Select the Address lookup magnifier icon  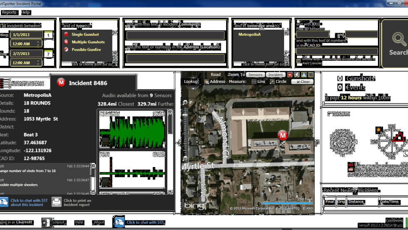click(207, 82)
